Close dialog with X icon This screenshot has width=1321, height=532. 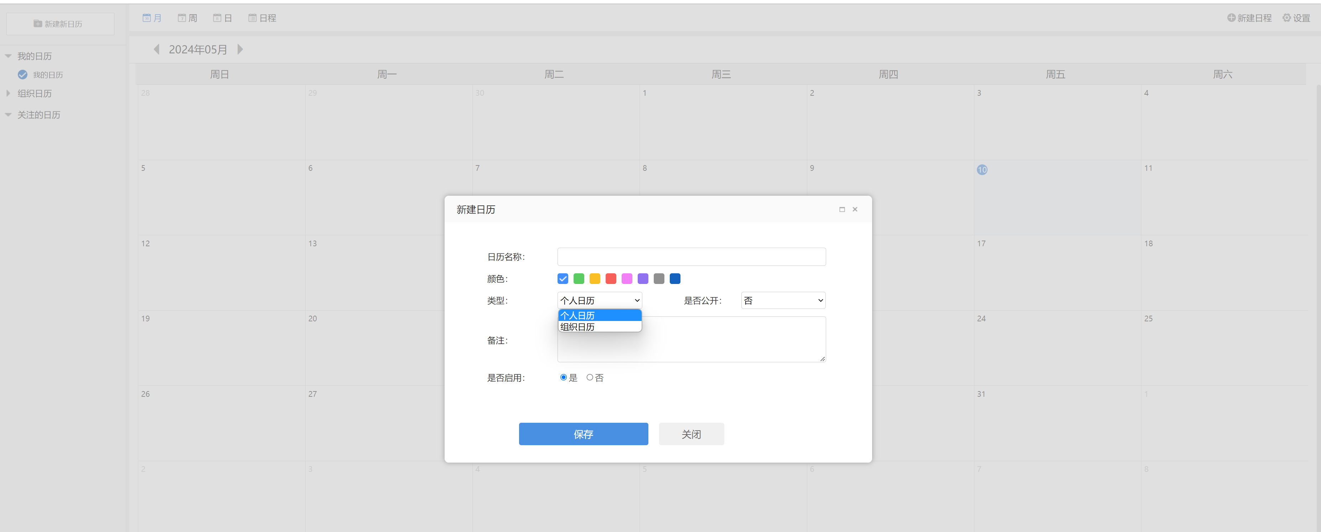click(855, 210)
